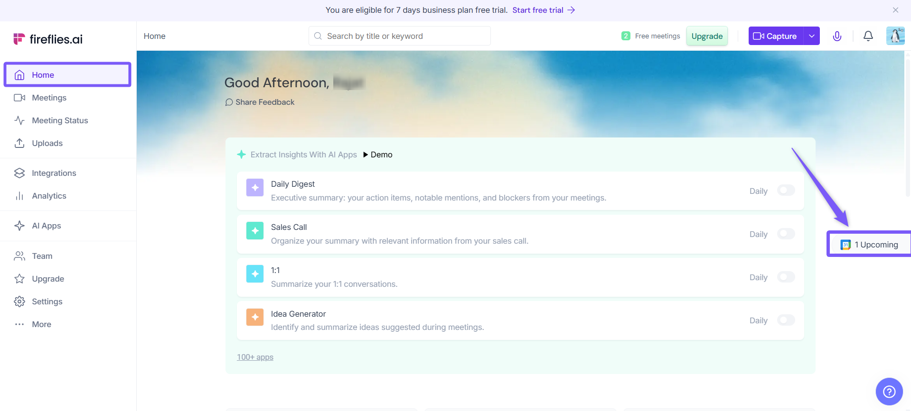Click the Daily Digest app icon
The width and height of the screenshot is (911, 411).
click(255, 188)
